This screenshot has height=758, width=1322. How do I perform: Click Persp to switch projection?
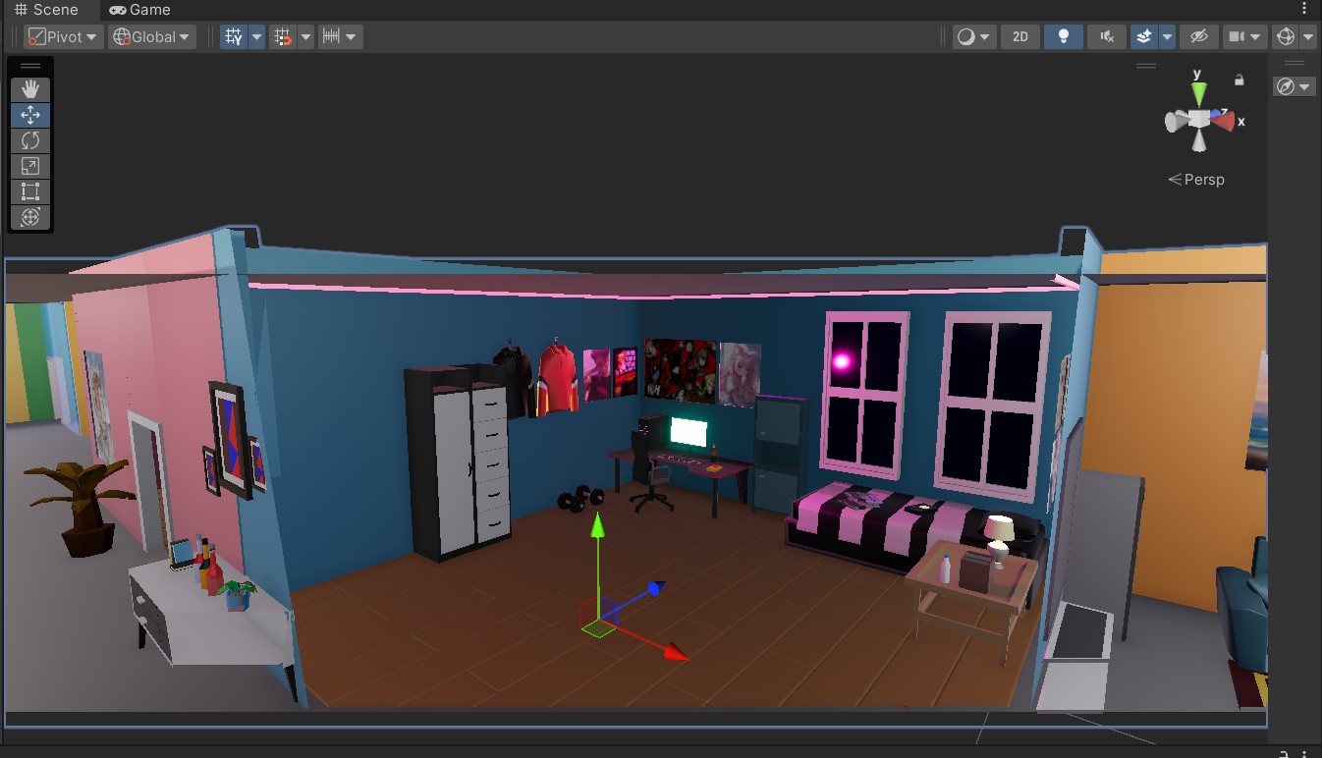coord(1202,179)
